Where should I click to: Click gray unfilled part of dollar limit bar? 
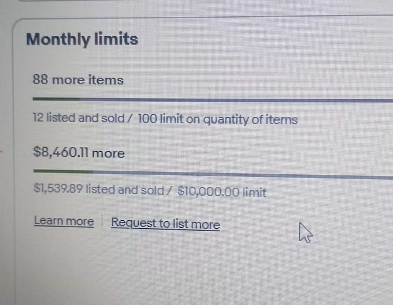(243, 175)
